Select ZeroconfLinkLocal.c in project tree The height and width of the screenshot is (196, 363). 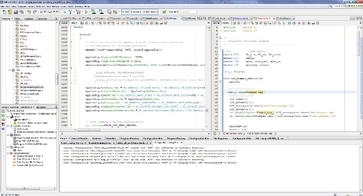click(29, 63)
